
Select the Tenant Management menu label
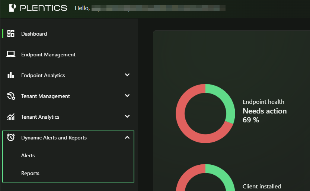click(45, 96)
